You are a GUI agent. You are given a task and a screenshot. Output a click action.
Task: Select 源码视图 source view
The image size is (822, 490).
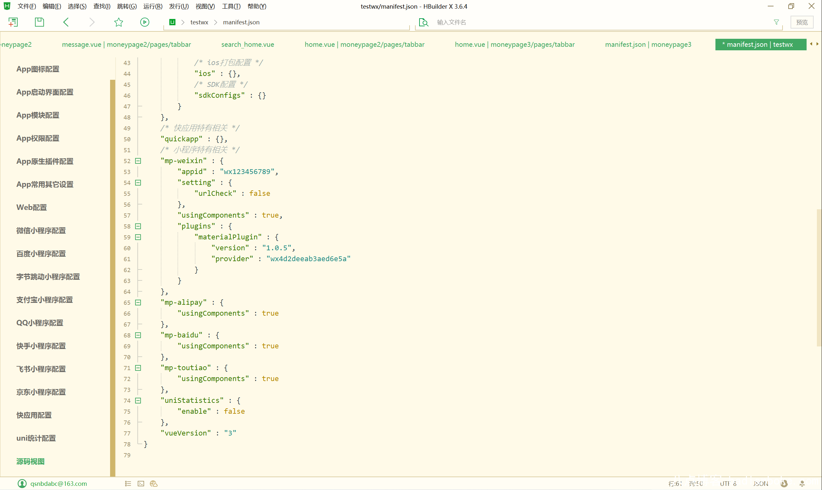point(30,461)
